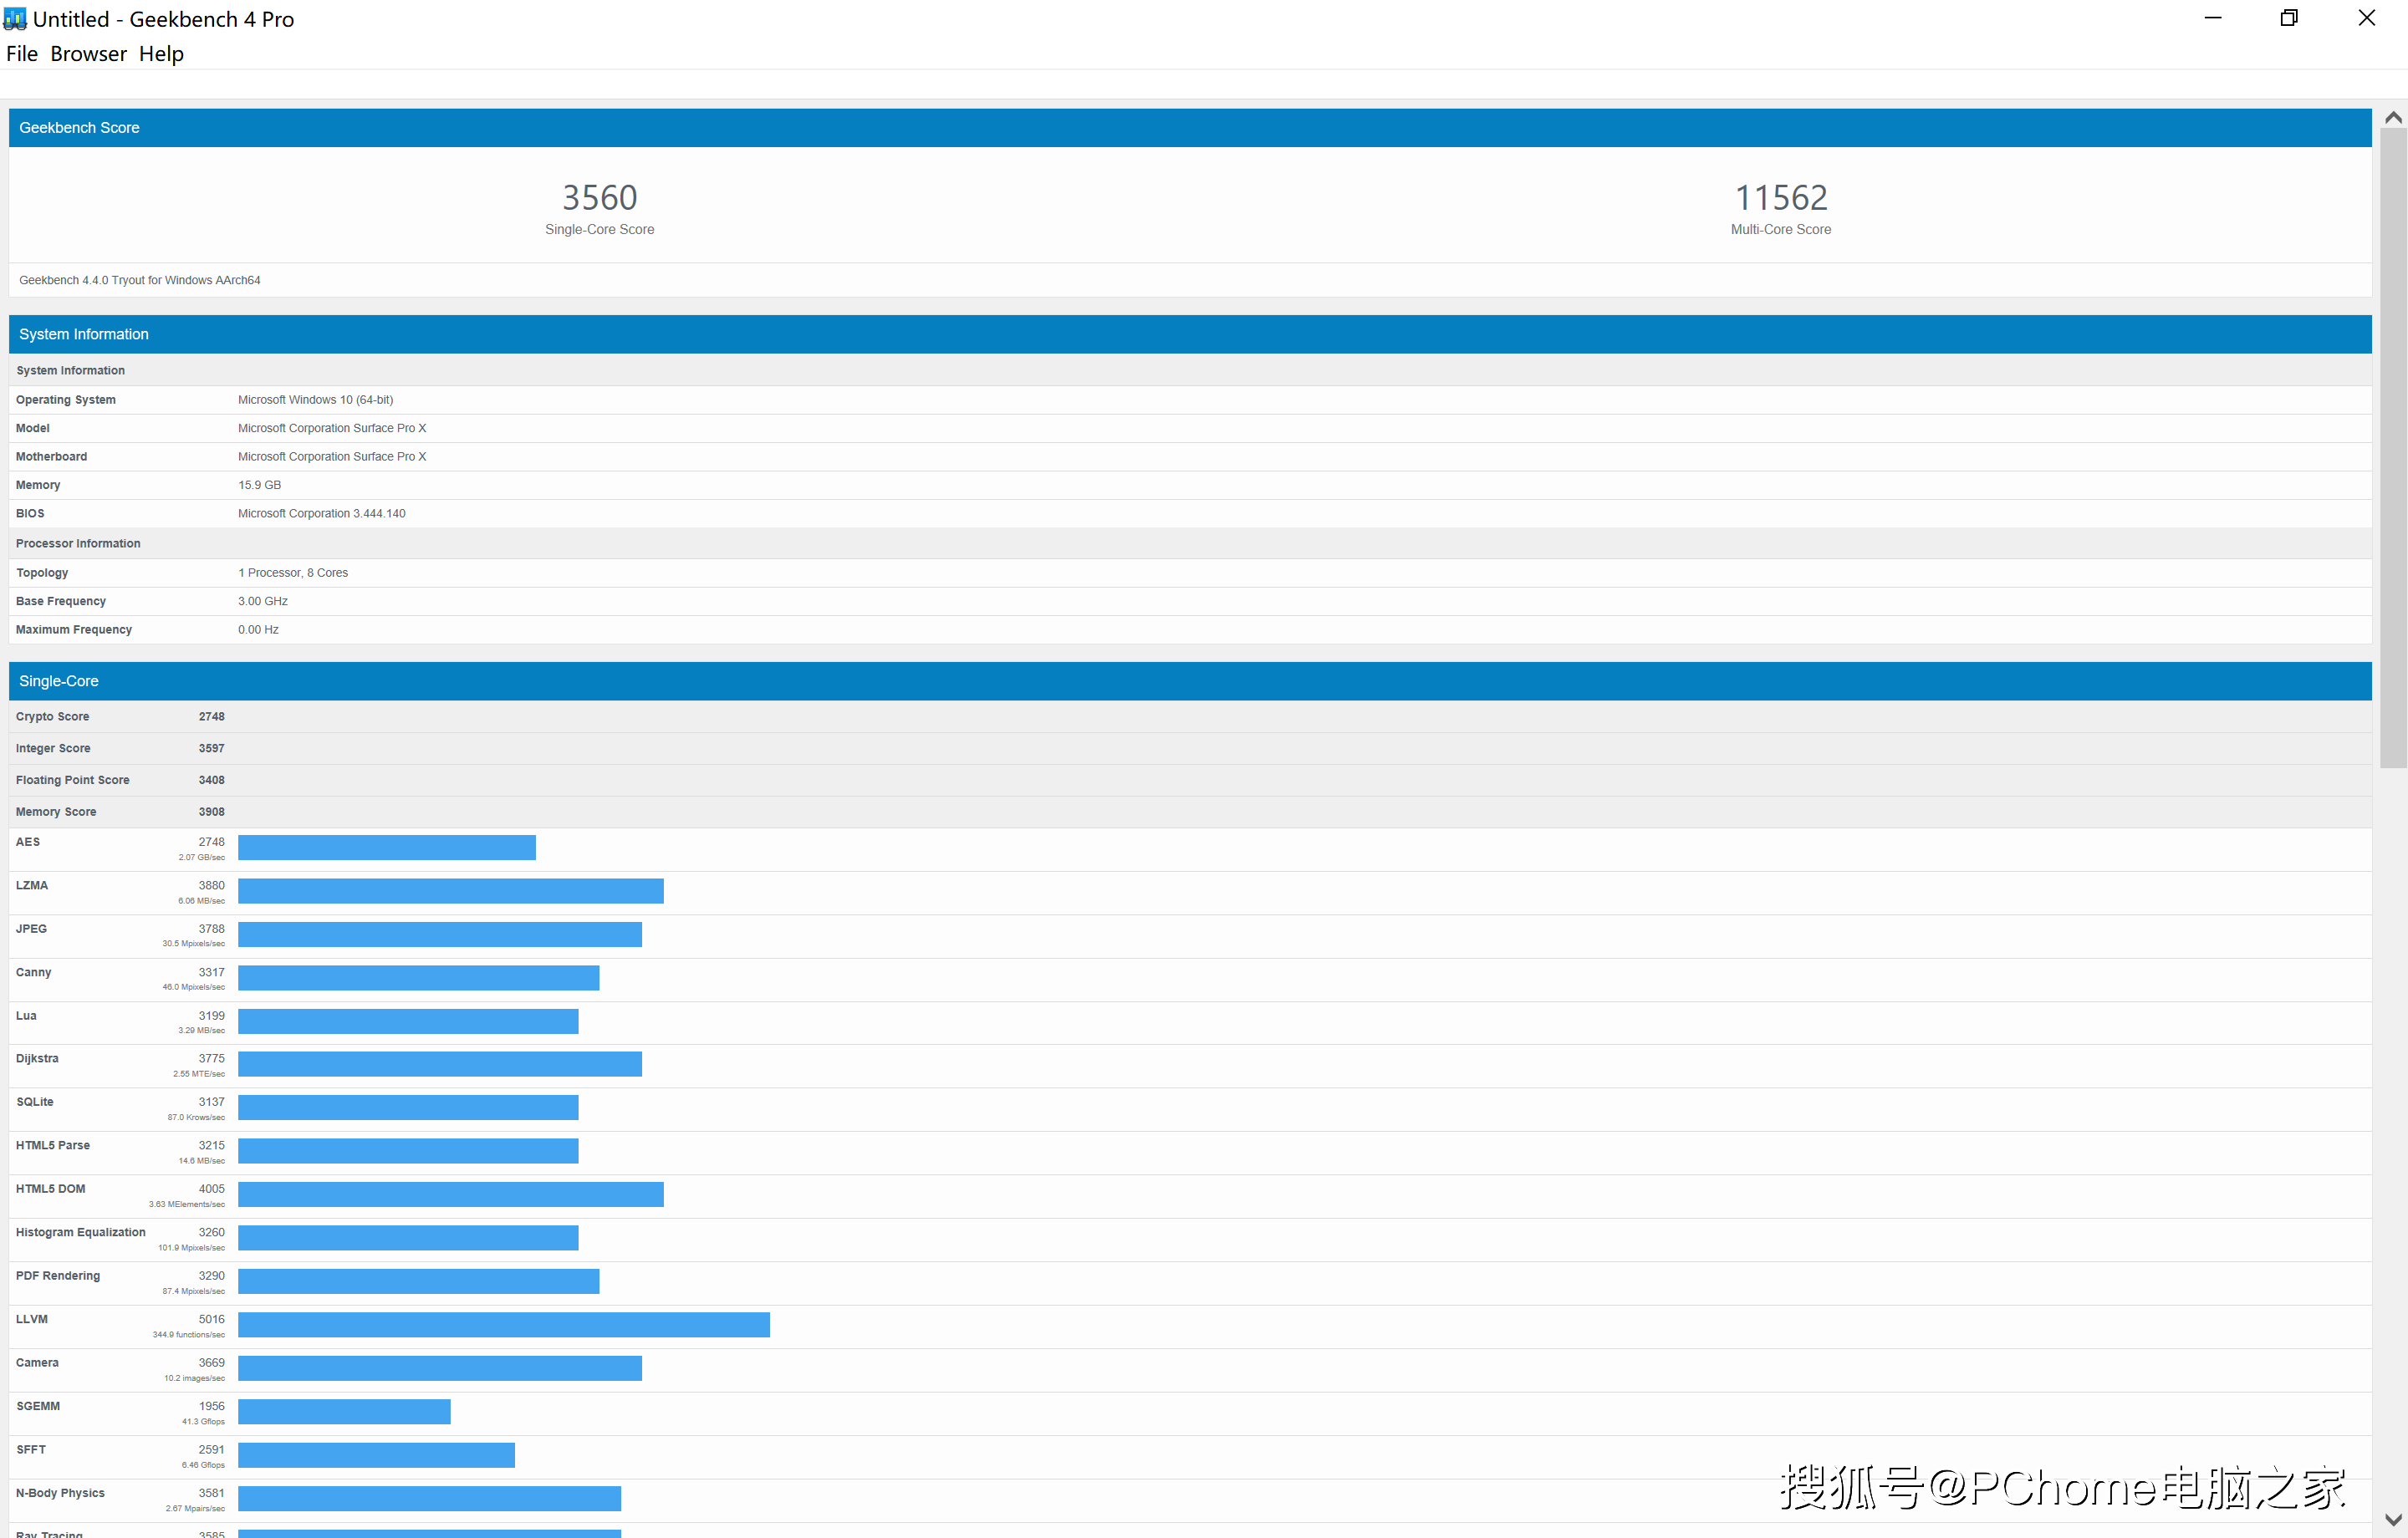
Task: Select the Base Frequency value 3.00 GHz
Action: 263,601
